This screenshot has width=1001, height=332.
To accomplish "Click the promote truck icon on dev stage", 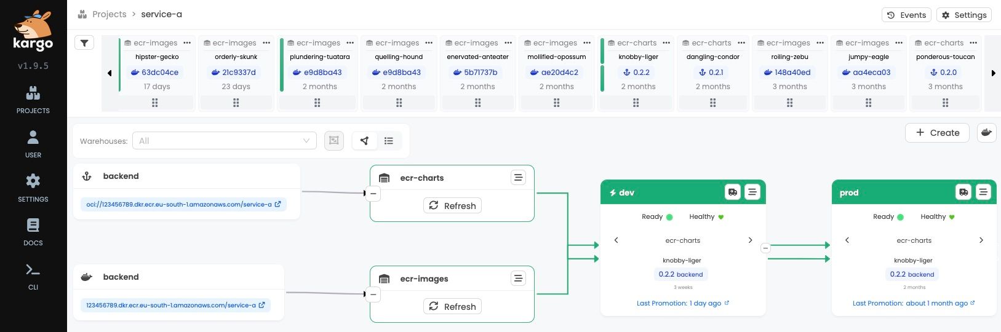I will pos(733,192).
